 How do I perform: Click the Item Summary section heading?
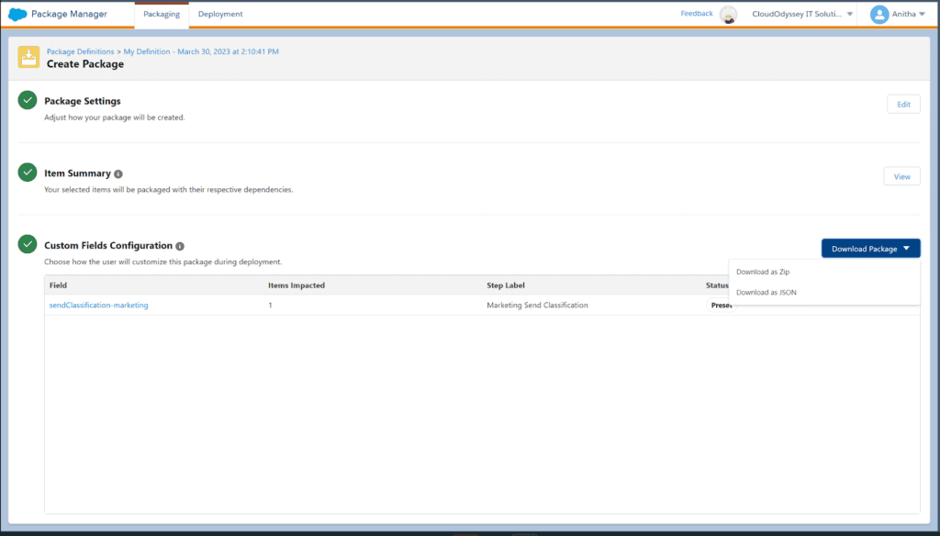(x=77, y=173)
